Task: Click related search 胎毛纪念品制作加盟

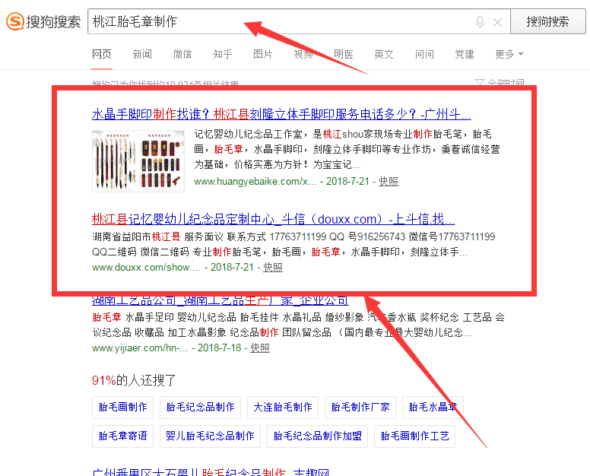Action: (317, 436)
